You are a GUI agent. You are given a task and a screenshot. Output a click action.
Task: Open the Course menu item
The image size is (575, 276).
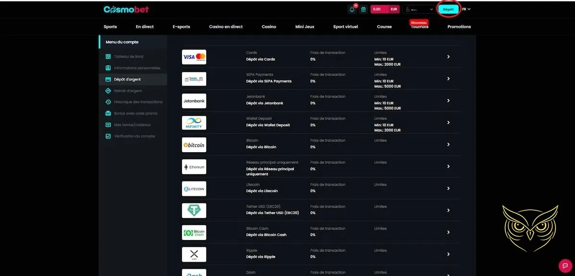(x=384, y=27)
